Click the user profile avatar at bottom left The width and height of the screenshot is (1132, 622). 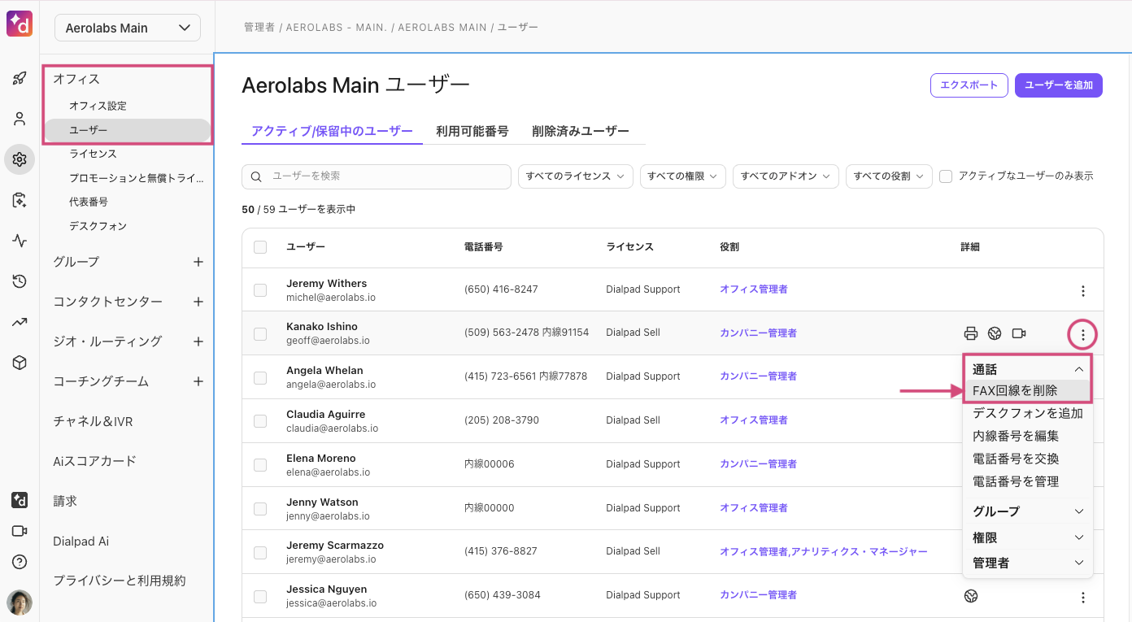point(20,602)
